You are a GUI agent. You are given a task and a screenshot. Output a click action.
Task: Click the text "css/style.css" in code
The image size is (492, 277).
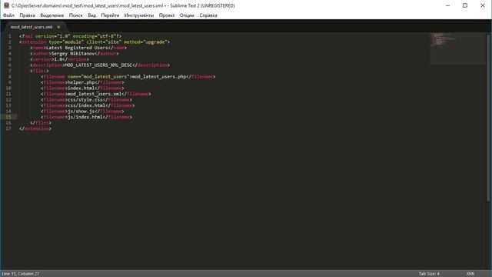(85, 99)
